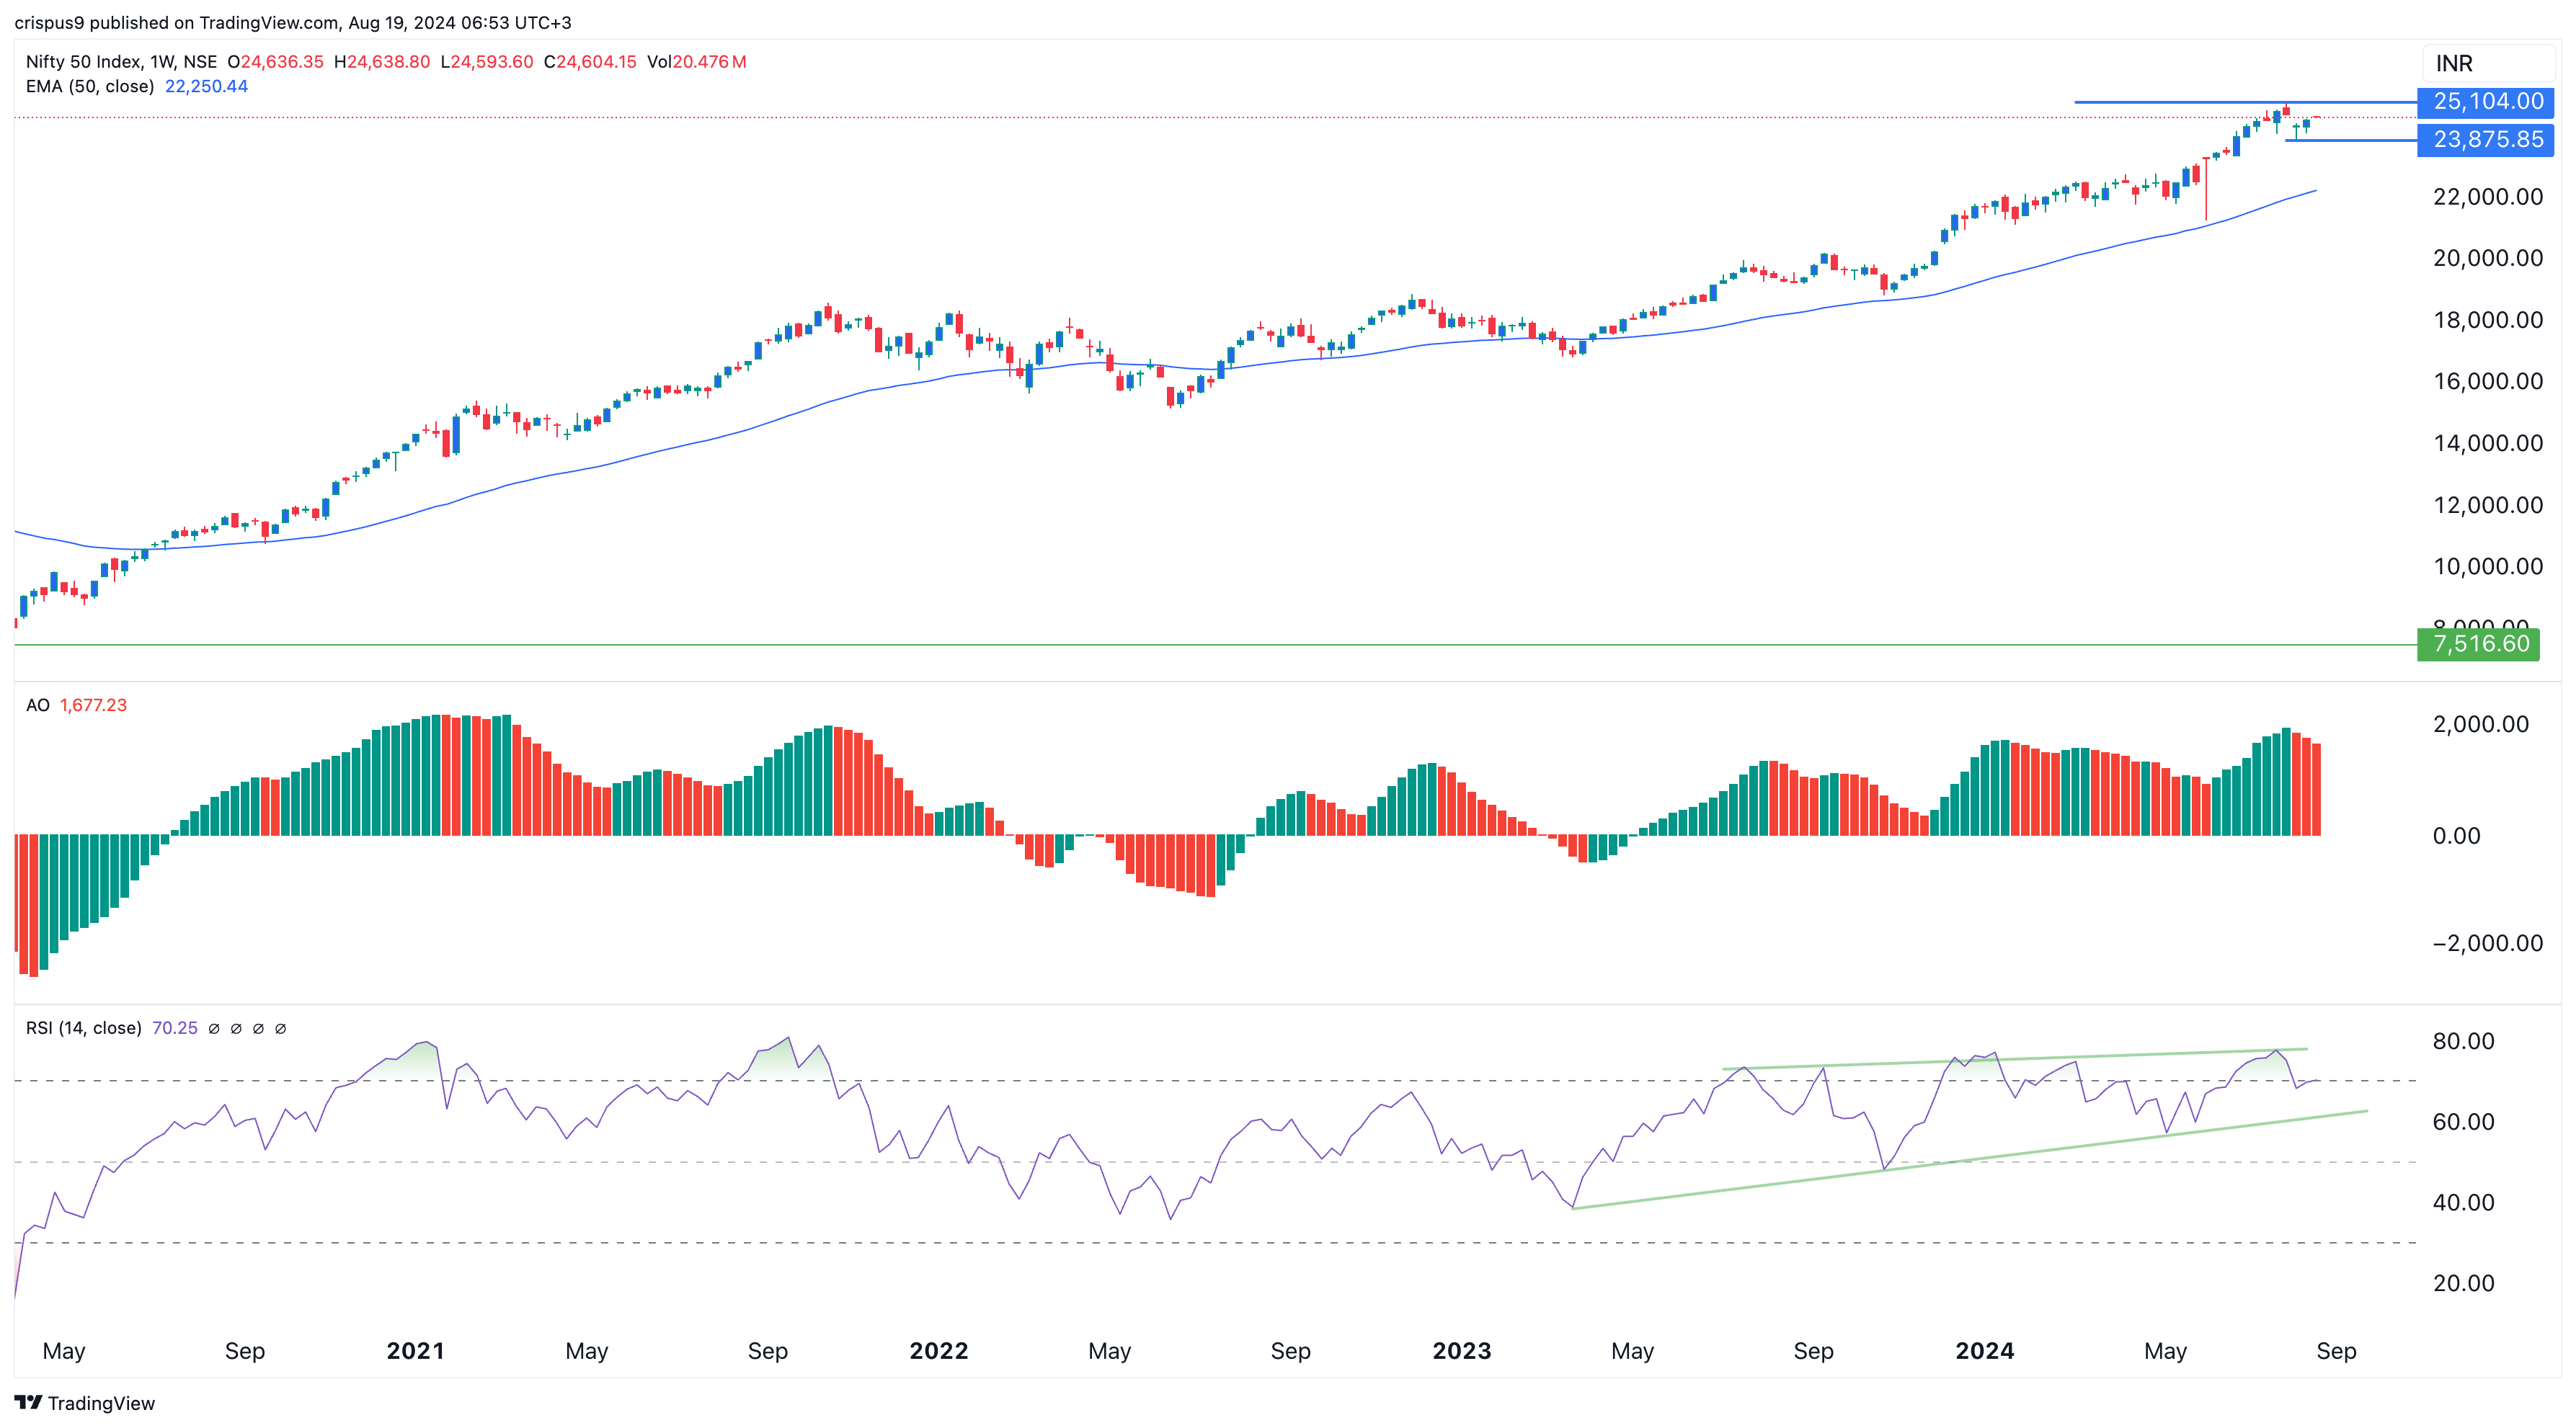Click the close value C24,604.15
Screen dimensions: 2576x1428
click(x=590, y=62)
